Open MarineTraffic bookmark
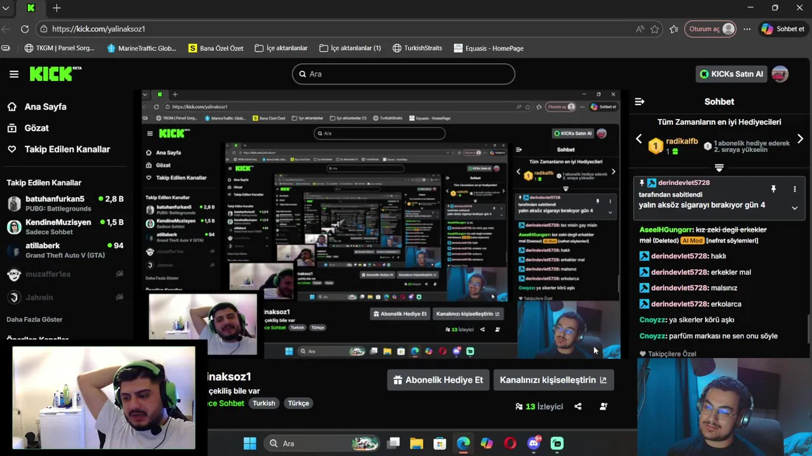Viewport: 812px width, 456px height. click(141, 48)
